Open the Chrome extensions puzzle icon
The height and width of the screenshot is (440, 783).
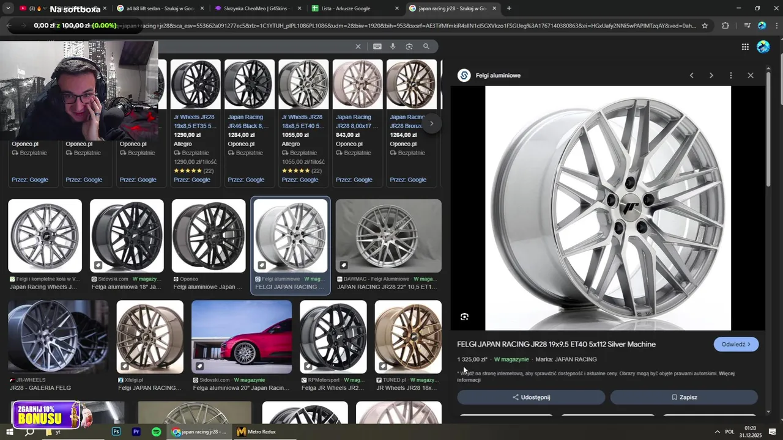point(725,26)
